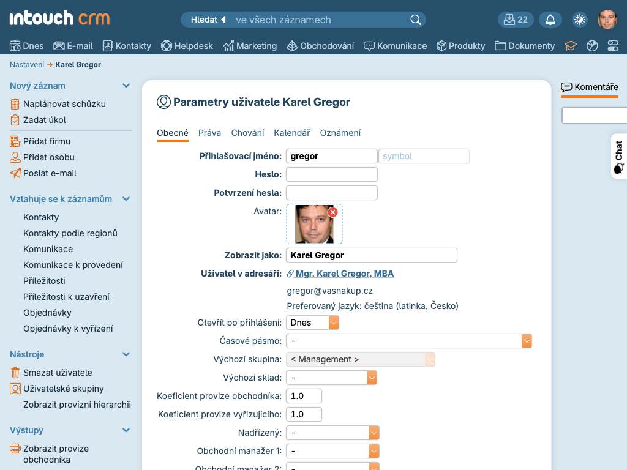Screen dimensions: 627x470
Task: Switch to the Práva tab
Action: (x=209, y=133)
